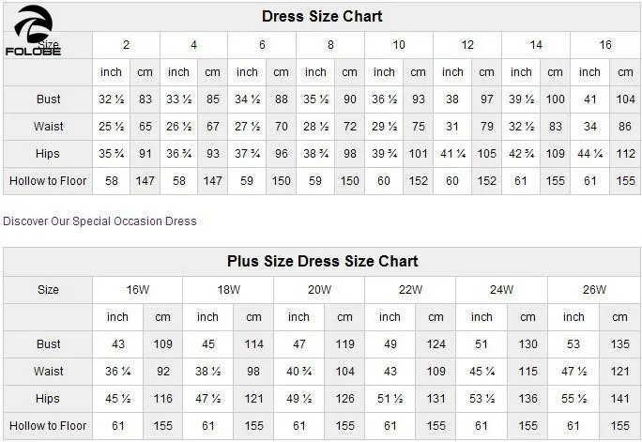The width and height of the screenshot is (642, 442).
Task: Click the 24W plus size column header
Action: pyautogui.click(x=501, y=290)
